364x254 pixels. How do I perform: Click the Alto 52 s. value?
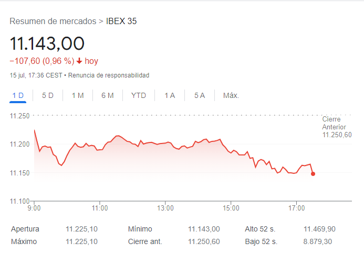click(x=319, y=229)
